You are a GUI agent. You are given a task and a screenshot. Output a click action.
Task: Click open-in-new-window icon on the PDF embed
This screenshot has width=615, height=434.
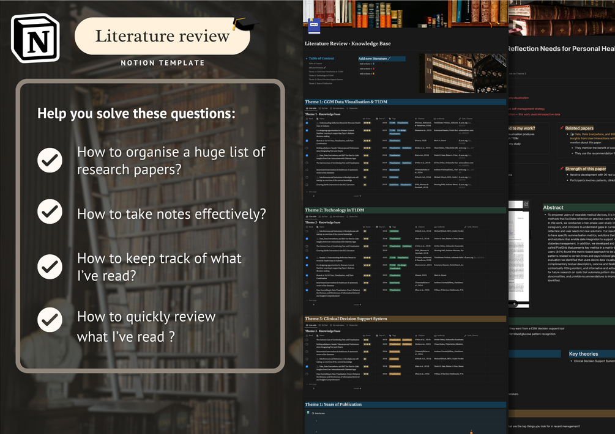tap(526, 204)
